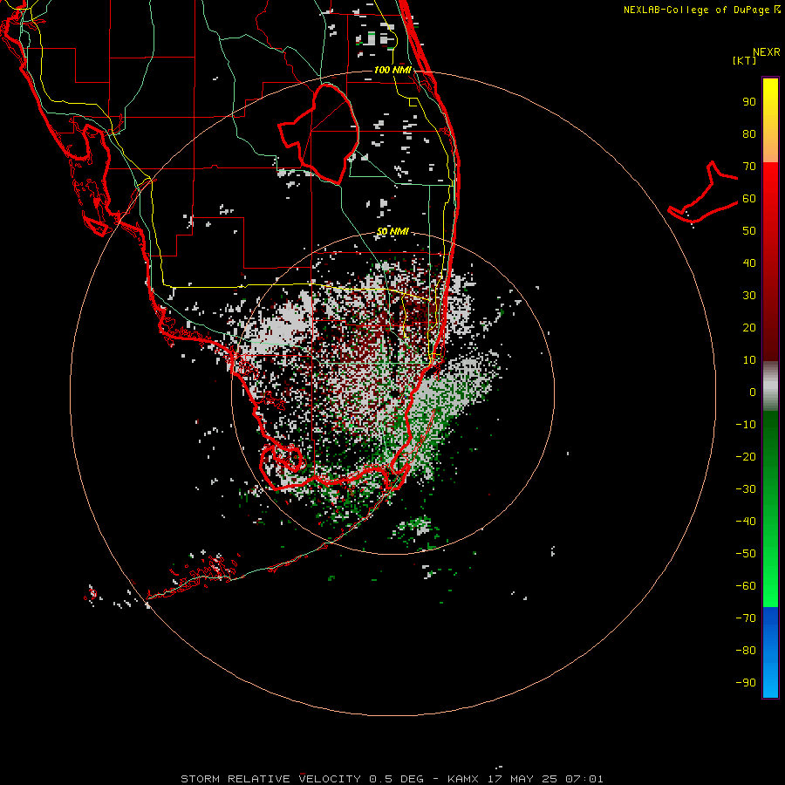
Task: Pick the -60 label on velocity scale
Action: [x=746, y=586]
